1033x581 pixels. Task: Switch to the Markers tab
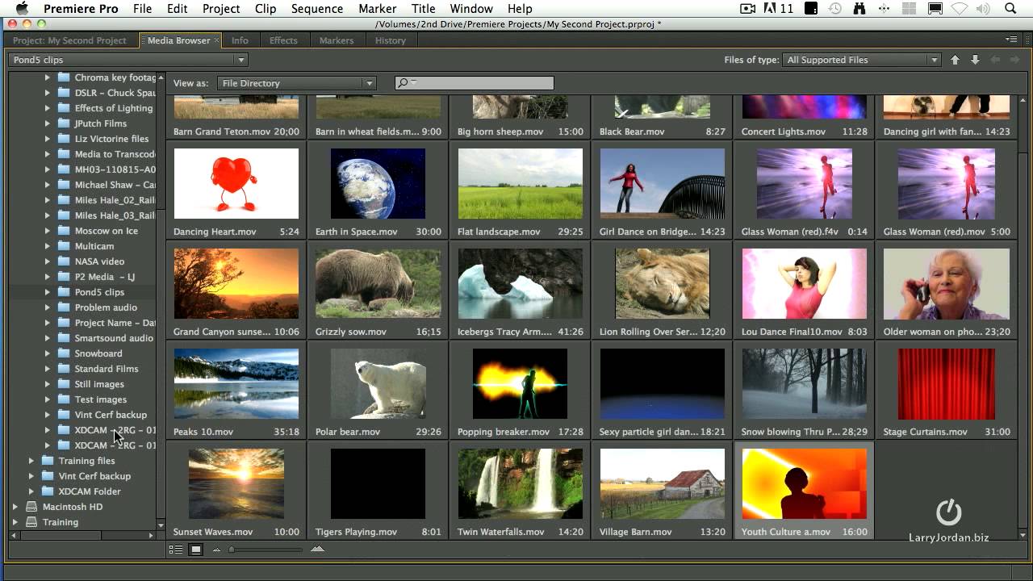tap(337, 40)
